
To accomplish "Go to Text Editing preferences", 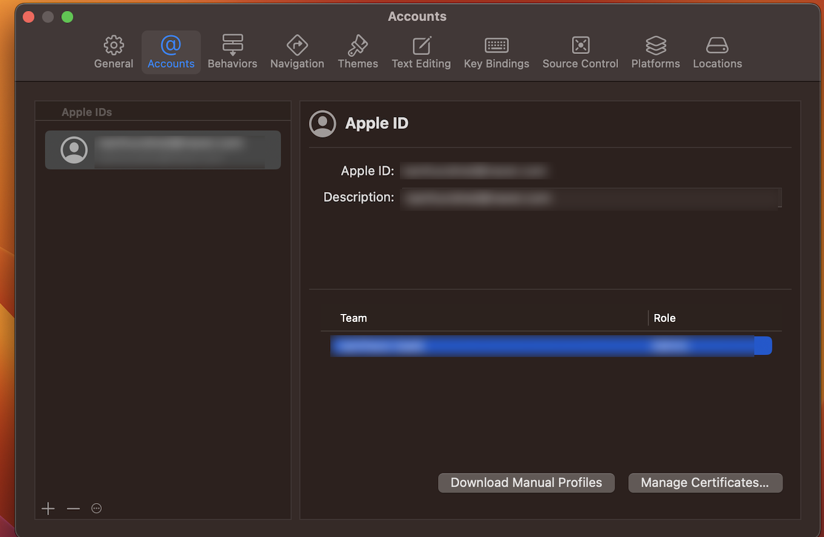I will (x=421, y=52).
